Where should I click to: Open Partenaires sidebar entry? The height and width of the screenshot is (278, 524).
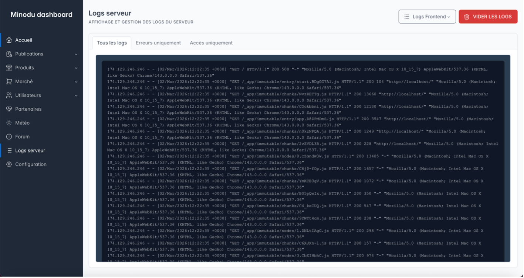pos(41,109)
